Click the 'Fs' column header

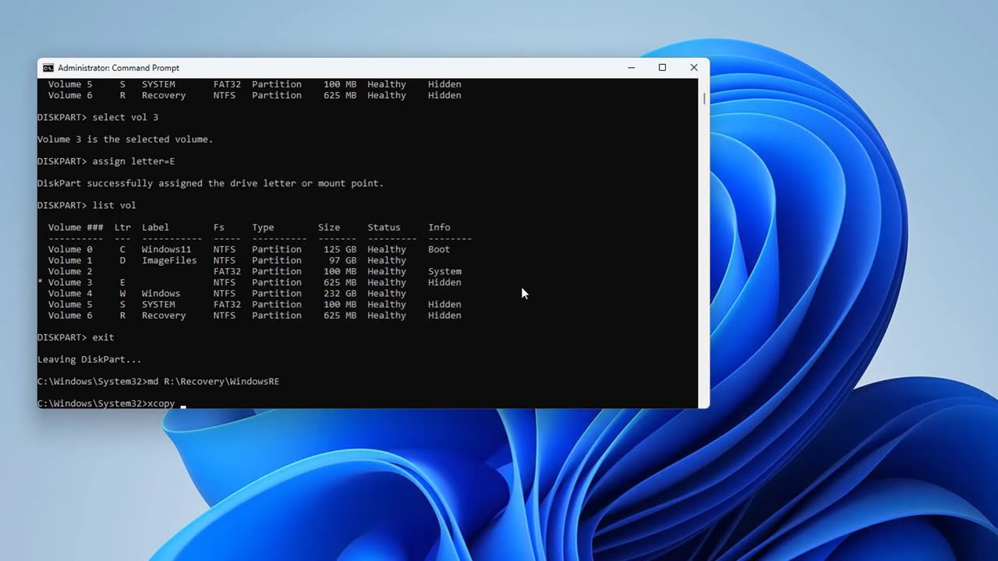(x=219, y=228)
